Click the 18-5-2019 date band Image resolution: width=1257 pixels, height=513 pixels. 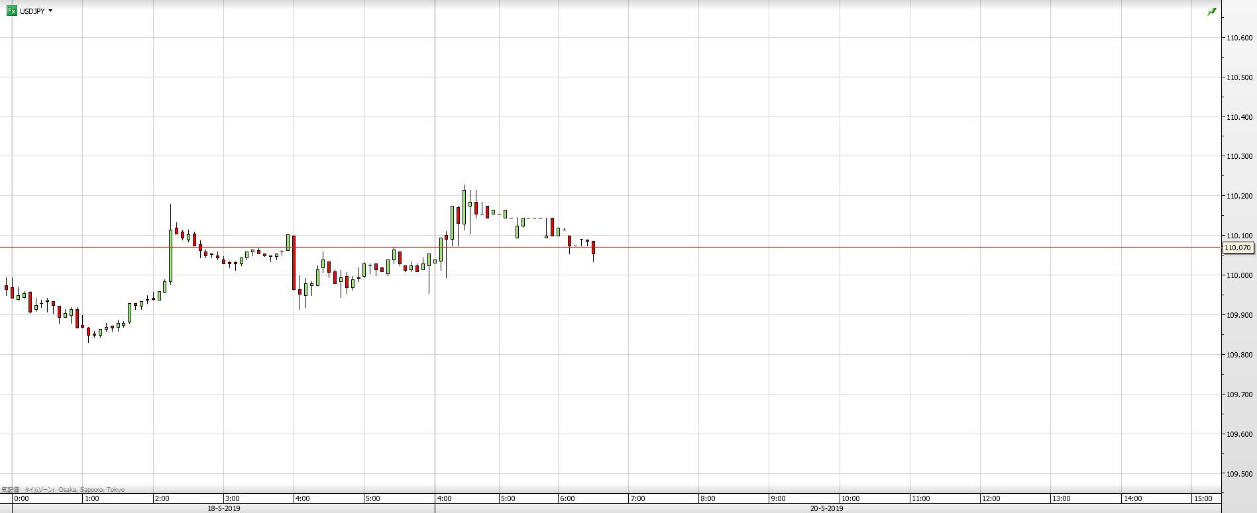(x=224, y=508)
